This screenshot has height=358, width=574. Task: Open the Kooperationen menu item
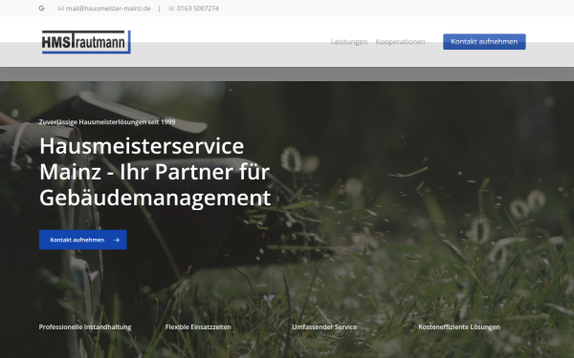tap(400, 42)
